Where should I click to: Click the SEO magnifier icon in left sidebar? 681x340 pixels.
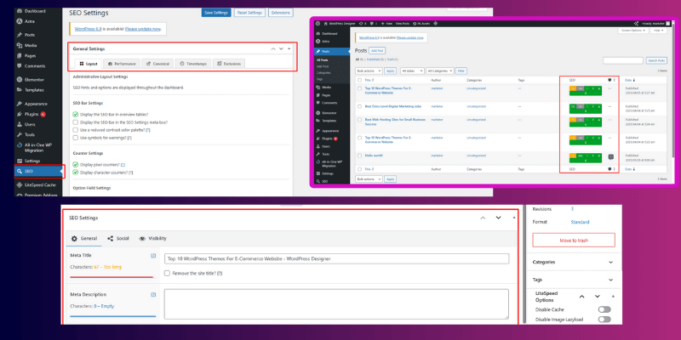pyautogui.click(x=19, y=171)
